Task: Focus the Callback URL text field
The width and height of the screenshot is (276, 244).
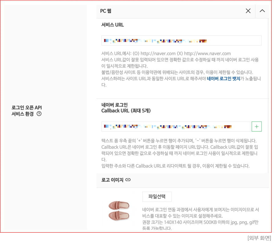Action: coord(176,126)
